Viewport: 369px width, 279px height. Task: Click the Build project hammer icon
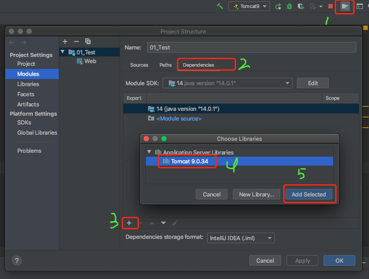point(220,6)
